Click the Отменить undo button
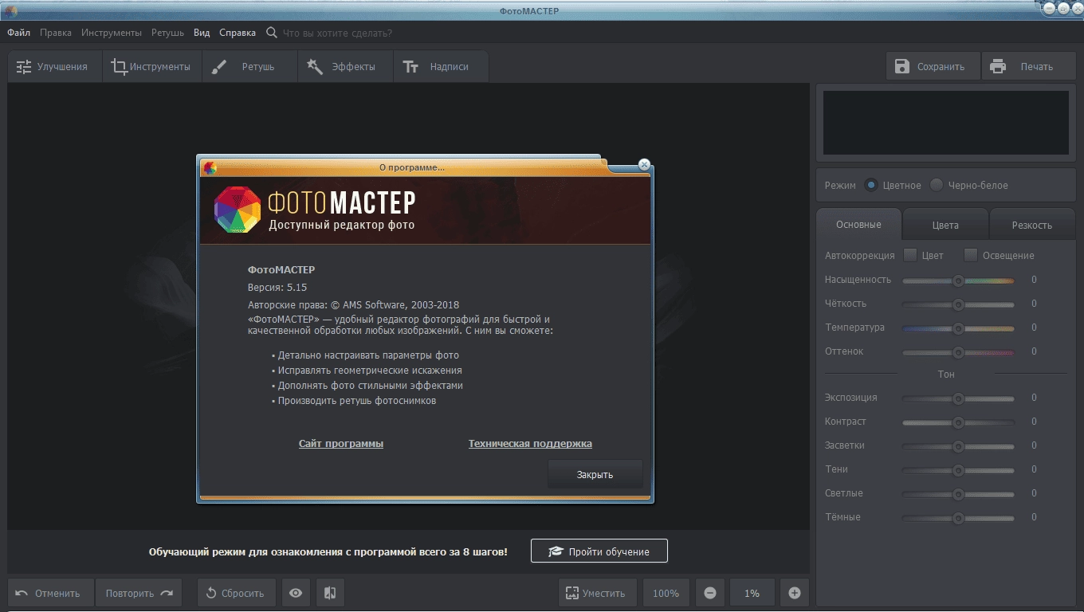The height and width of the screenshot is (612, 1084). (50, 593)
